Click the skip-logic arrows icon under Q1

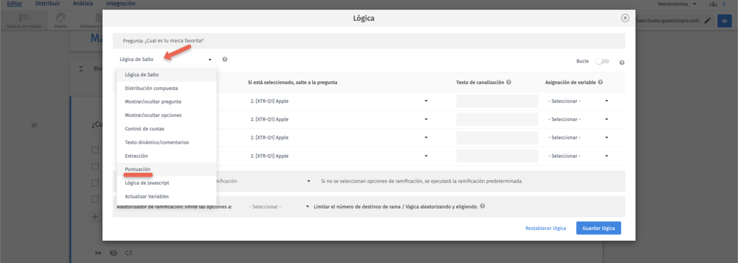coord(98,253)
